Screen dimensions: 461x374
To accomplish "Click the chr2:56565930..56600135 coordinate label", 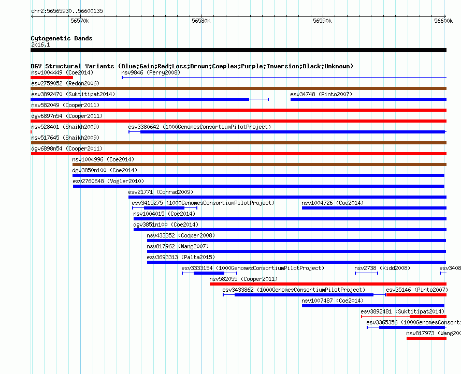I will [67, 11].
